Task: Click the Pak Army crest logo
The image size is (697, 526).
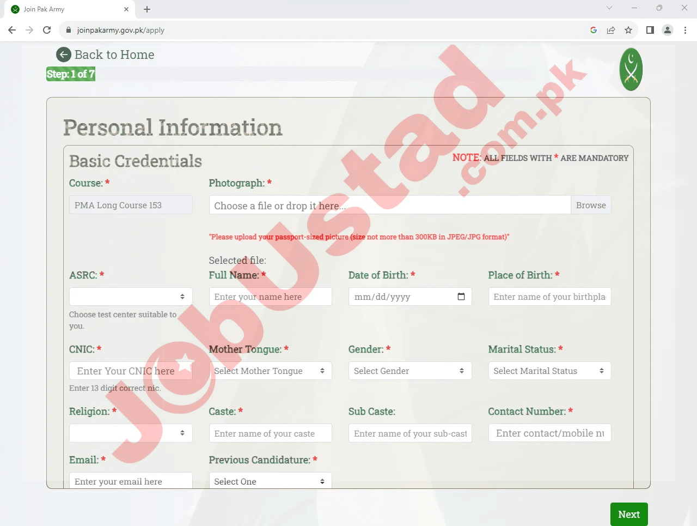Action: (631, 69)
